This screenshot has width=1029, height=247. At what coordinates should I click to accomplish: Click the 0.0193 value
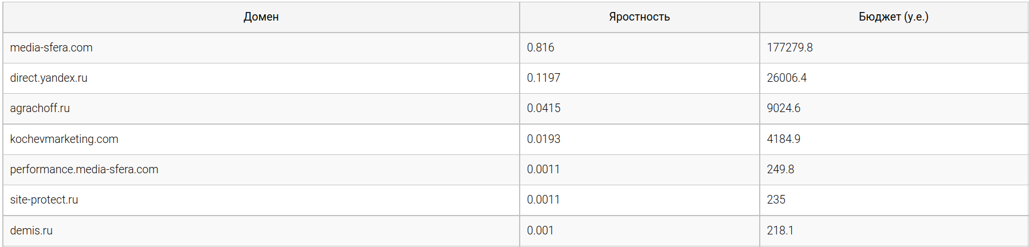point(543,139)
